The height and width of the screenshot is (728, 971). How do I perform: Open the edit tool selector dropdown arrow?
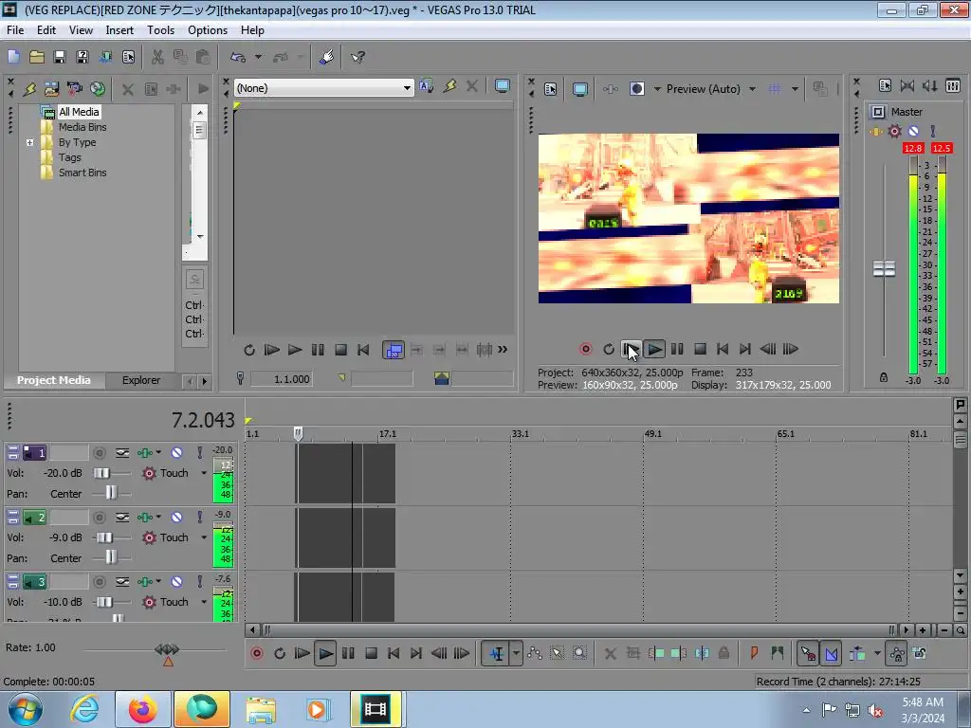[x=516, y=653]
